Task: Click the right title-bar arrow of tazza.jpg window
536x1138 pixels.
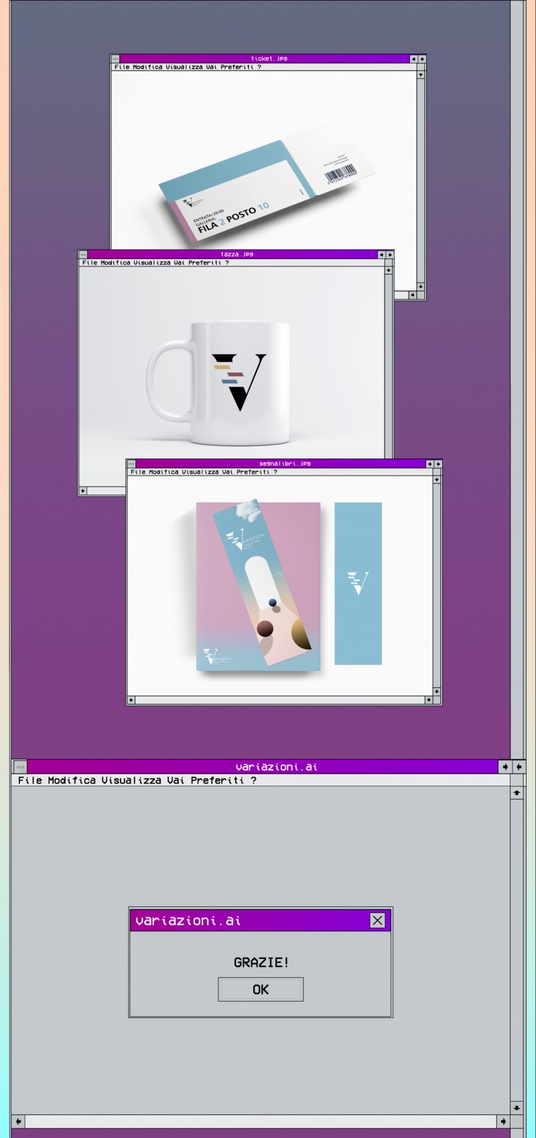Action: click(x=390, y=254)
